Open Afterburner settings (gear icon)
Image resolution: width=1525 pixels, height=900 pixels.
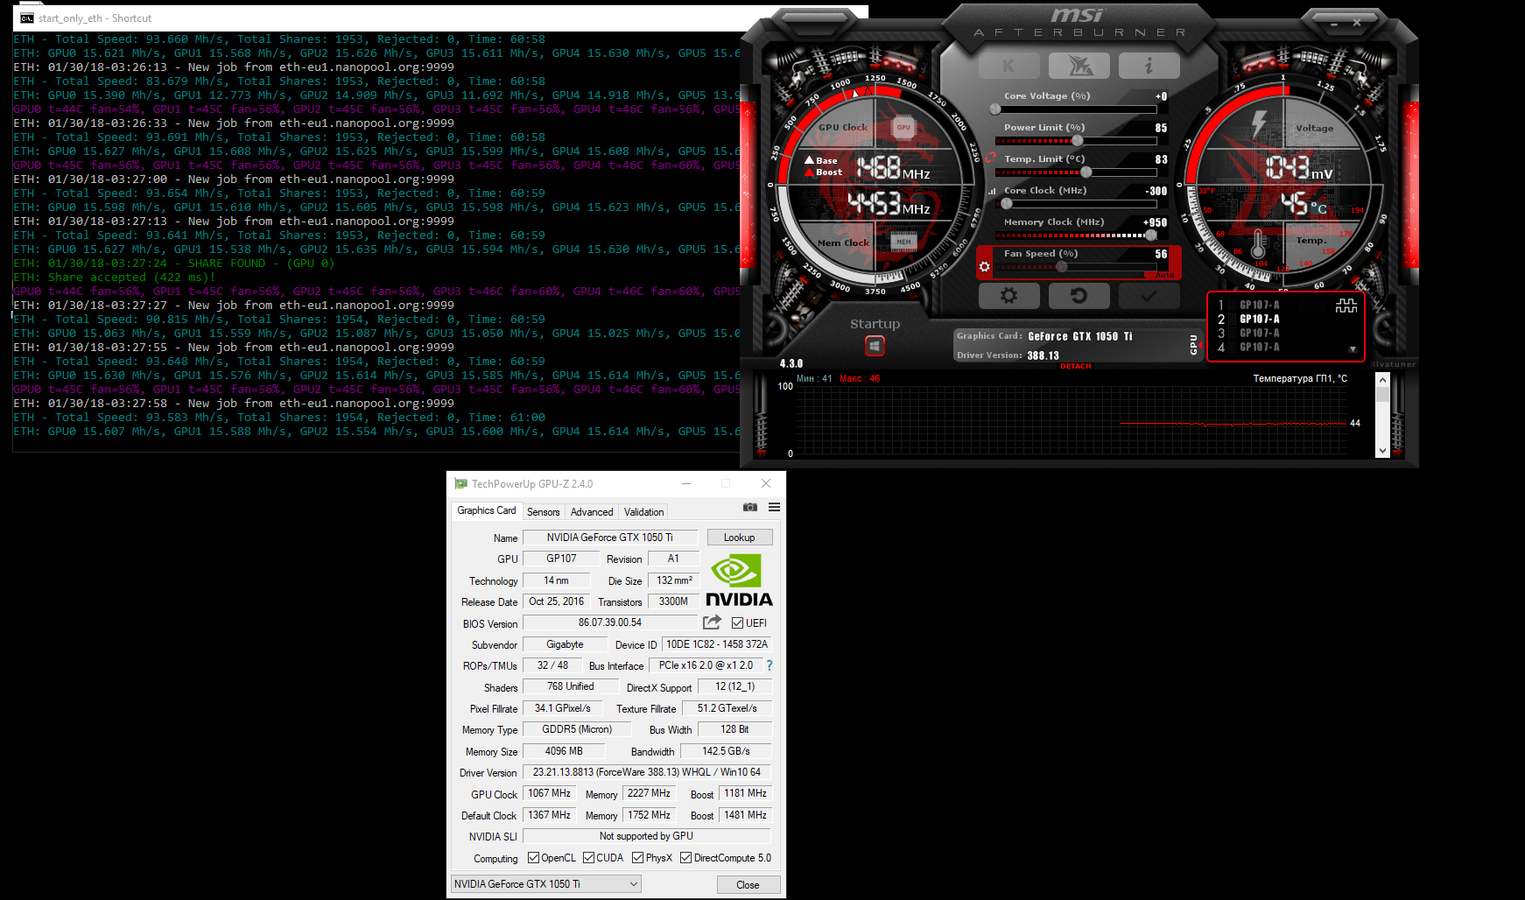coord(1008,296)
